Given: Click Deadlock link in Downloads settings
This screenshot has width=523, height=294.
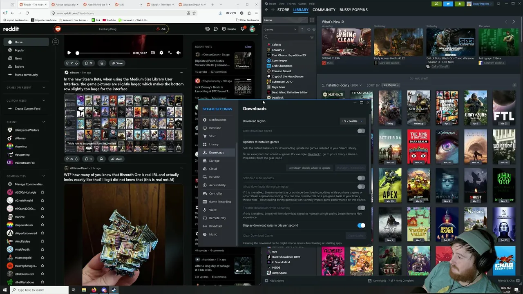Looking at the screenshot, I should click(x=314, y=154).
